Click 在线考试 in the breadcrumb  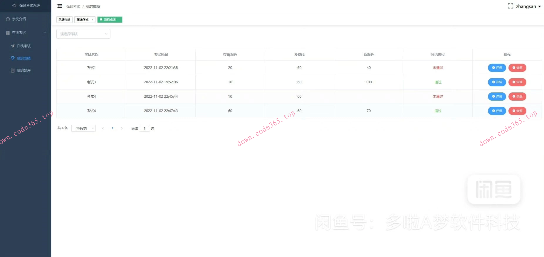tap(73, 6)
